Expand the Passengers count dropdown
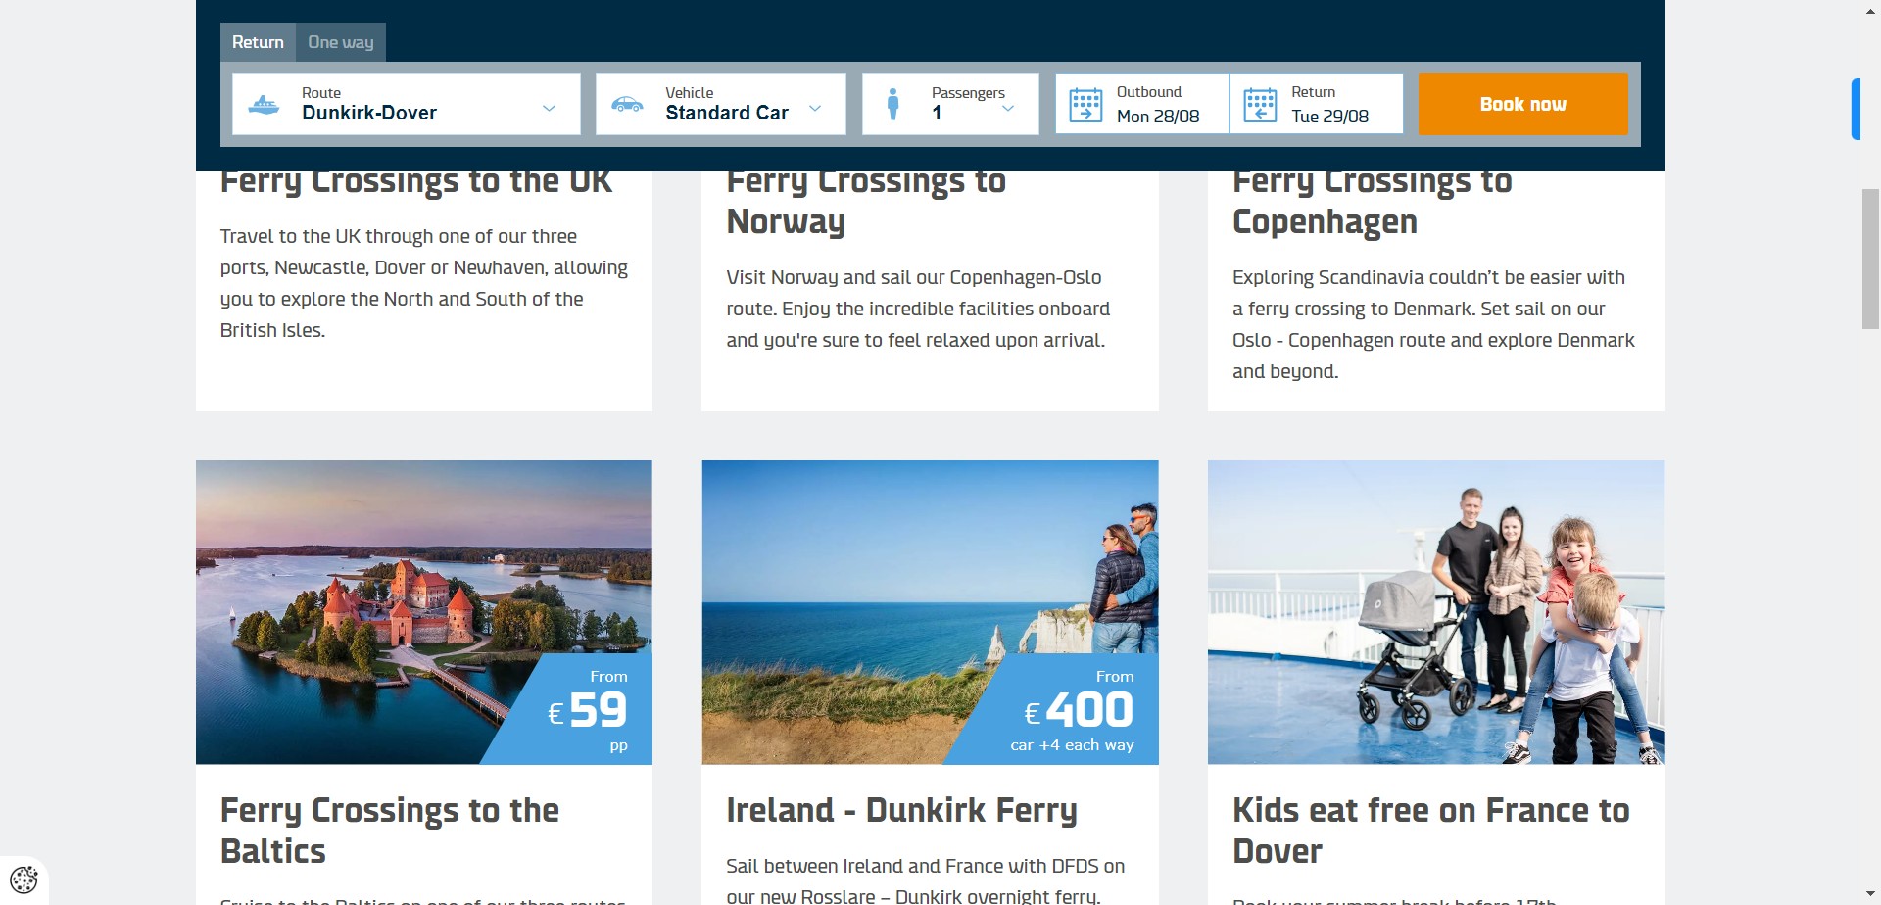This screenshot has height=905, width=1881. pyautogui.click(x=1008, y=108)
